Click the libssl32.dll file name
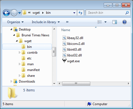The height and width of the screenshot is (109, 133). point(74,55)
